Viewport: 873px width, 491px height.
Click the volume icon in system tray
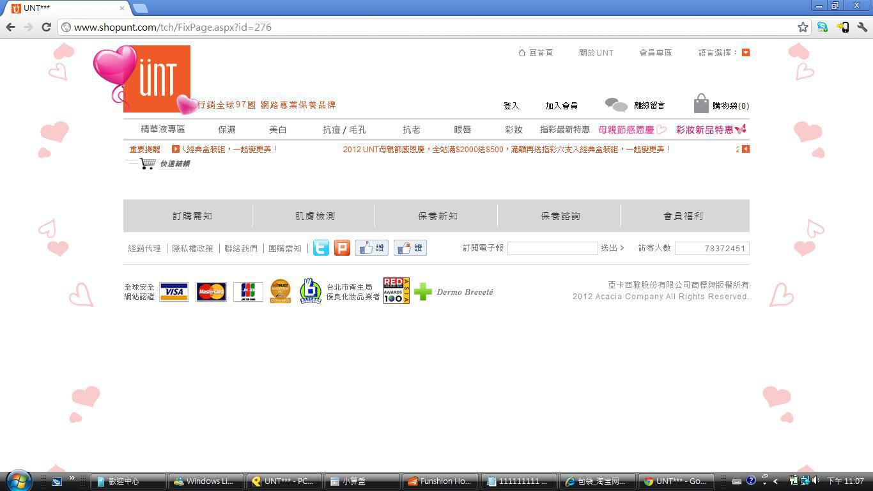pyautogui.click(x=815, y=481)
